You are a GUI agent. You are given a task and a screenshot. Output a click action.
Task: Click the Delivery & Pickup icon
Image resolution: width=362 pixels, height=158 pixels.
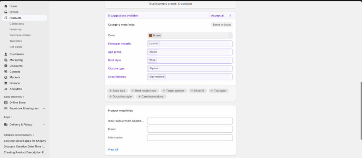click(6, 125)
